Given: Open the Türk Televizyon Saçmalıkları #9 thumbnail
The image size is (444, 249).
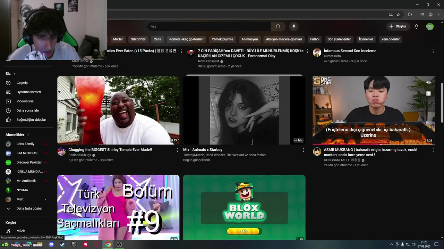Looking at the screenshot, I should point(118,207).
